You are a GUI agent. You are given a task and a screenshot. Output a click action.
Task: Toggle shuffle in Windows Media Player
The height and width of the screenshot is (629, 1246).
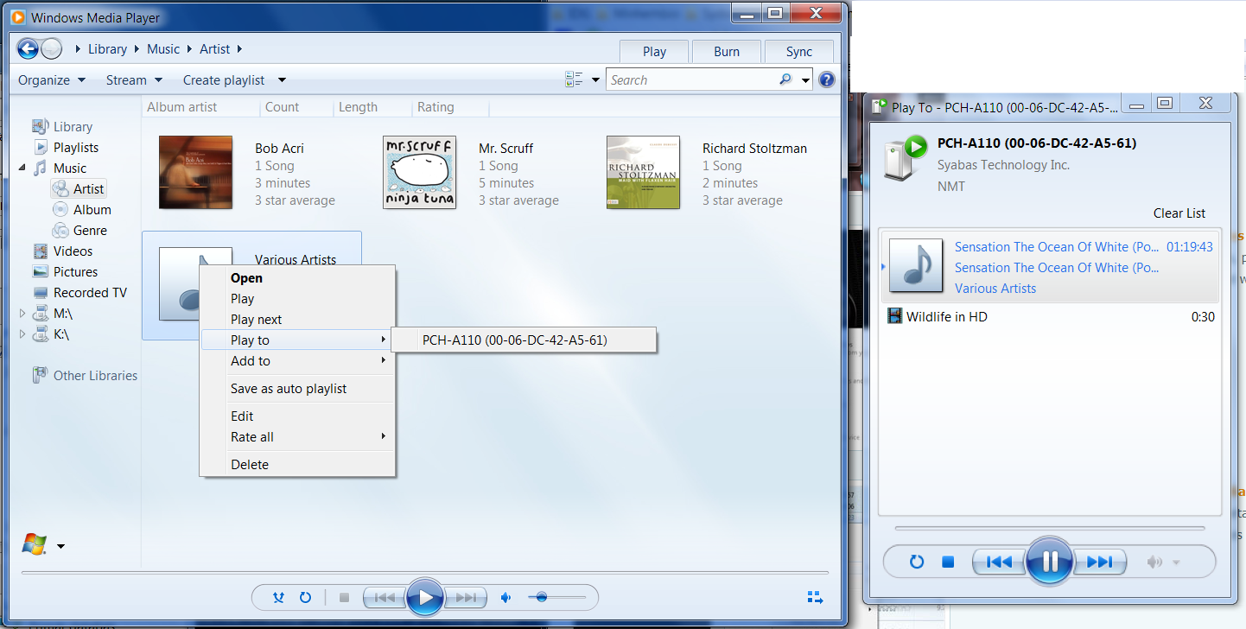278,597
